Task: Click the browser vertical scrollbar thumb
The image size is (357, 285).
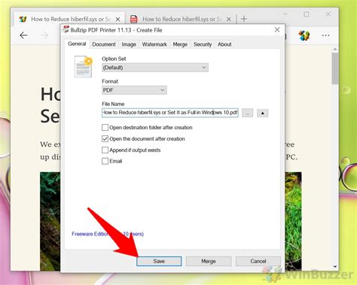Action: tap(335, 68)
